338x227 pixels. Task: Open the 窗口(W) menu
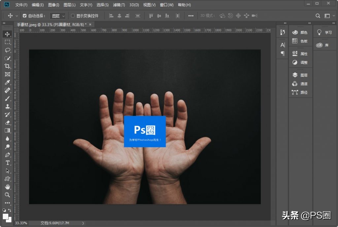point(167,5)
